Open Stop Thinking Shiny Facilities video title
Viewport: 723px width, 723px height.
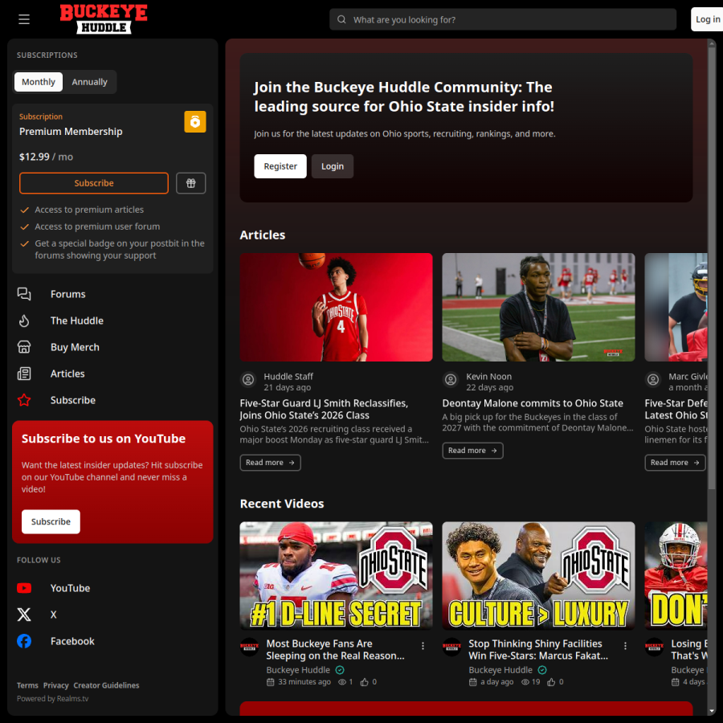pyautogui.click(x=538, y=650)
